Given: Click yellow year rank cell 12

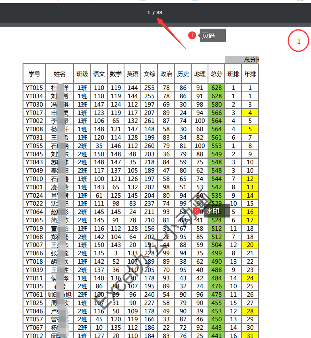Looking at the screenshot, I should click(250, 179).
